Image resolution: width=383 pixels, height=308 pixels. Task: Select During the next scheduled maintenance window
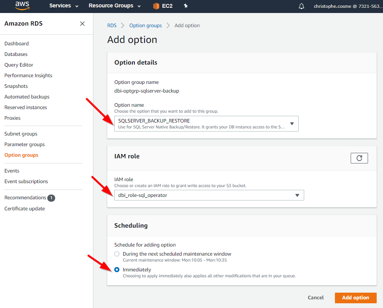tap(117, 254)
